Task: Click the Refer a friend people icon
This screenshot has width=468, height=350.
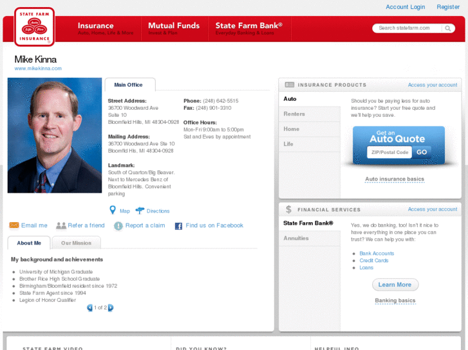Action: 61,225
